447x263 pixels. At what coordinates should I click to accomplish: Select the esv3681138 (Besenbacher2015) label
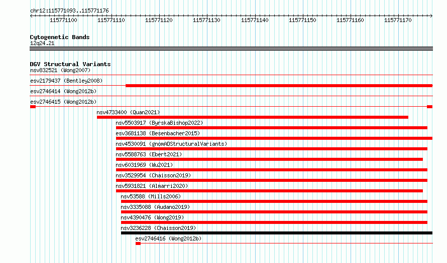158,133
